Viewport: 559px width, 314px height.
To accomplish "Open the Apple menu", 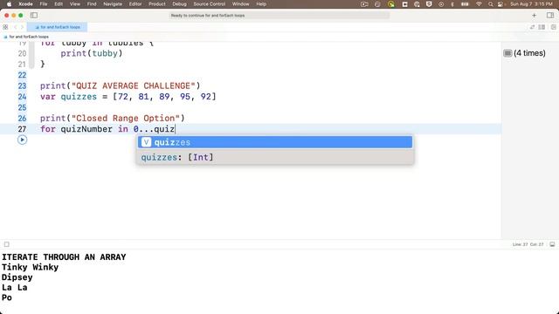I will coord(9,3).
